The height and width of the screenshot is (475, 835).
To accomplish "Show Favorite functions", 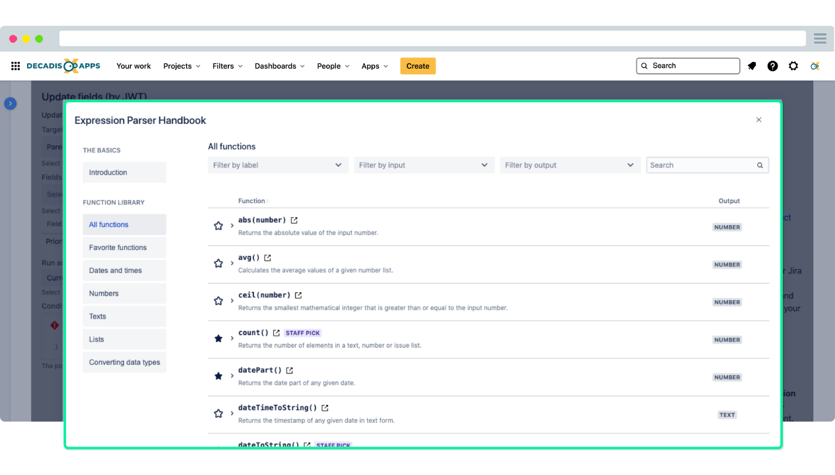I will point(124,247).
